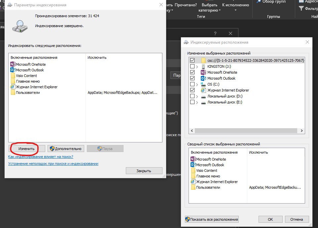318x228 pixels.
Task: Expand the KINGSTON (J:) tree node
Action: [x=197, y=67]
